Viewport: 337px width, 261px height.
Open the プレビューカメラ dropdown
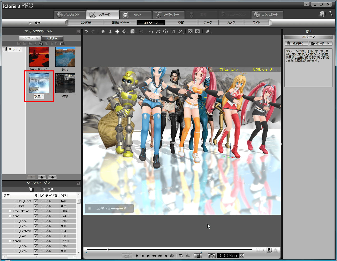(x=231, y=70)
